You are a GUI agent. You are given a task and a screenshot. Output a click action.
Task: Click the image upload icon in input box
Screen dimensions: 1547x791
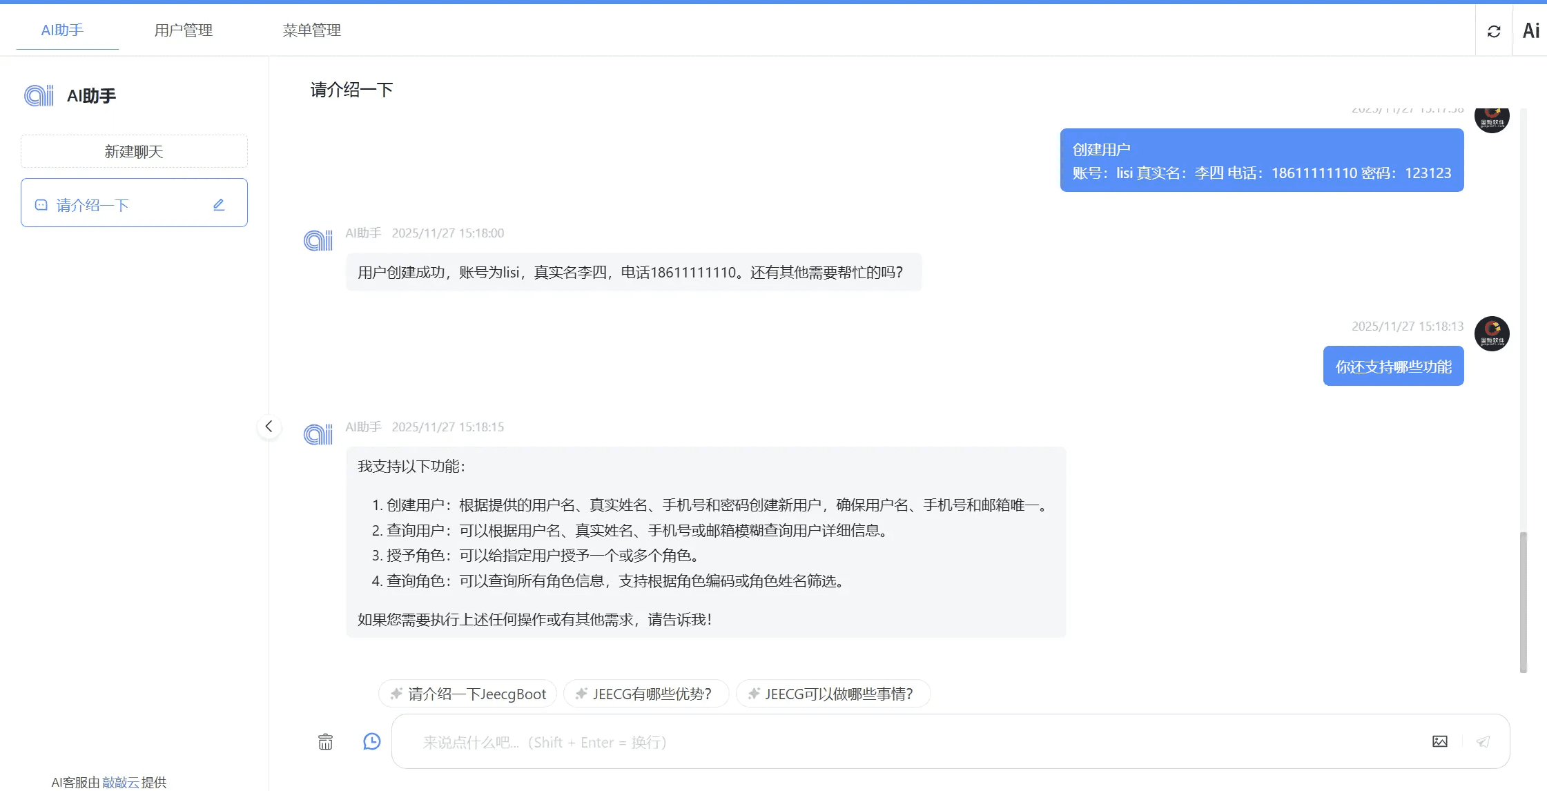1439,741
